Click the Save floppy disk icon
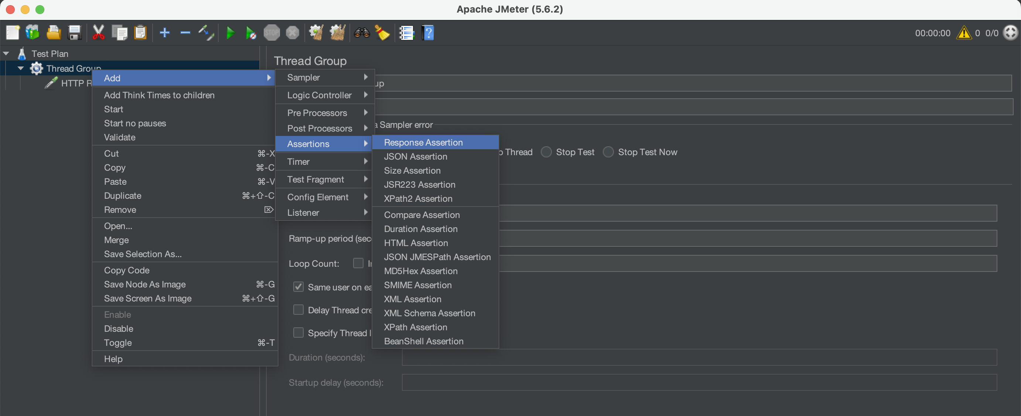 75,33
